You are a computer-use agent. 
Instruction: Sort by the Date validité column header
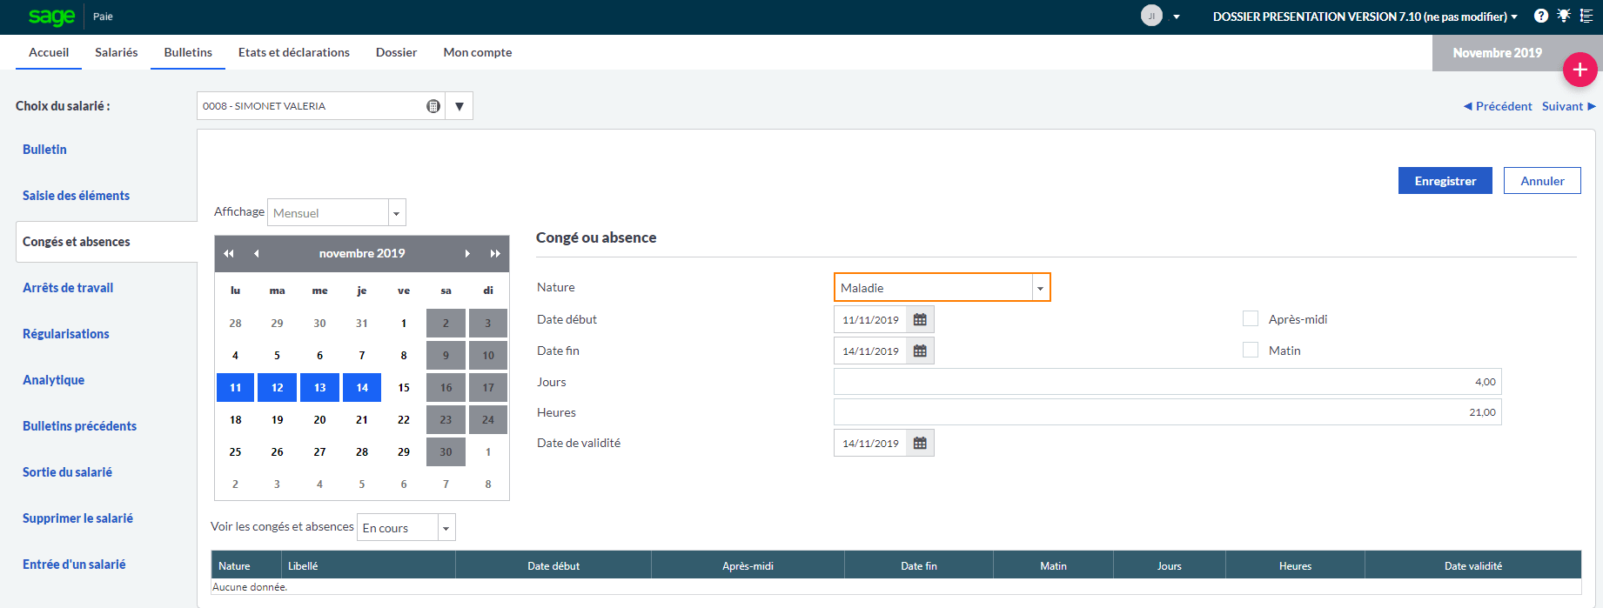1472,566
